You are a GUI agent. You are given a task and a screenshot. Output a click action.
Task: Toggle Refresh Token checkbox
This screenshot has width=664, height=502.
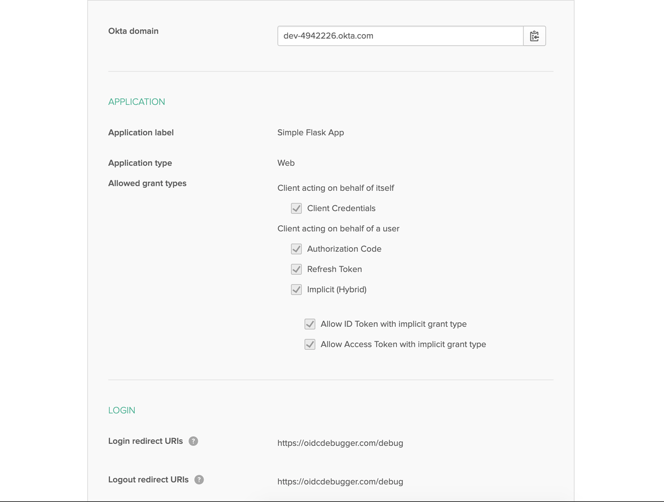click(x=296, y=270)
